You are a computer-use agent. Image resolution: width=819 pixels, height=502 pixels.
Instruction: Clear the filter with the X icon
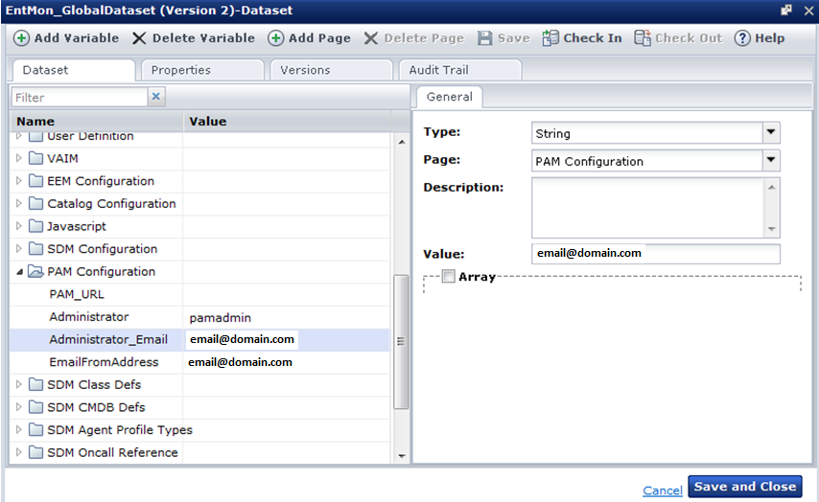point(155,97)
